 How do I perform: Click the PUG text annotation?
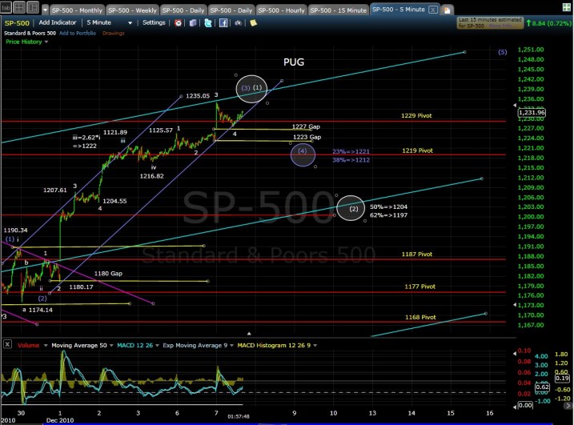pyautogui.click(x=294, y=62)
